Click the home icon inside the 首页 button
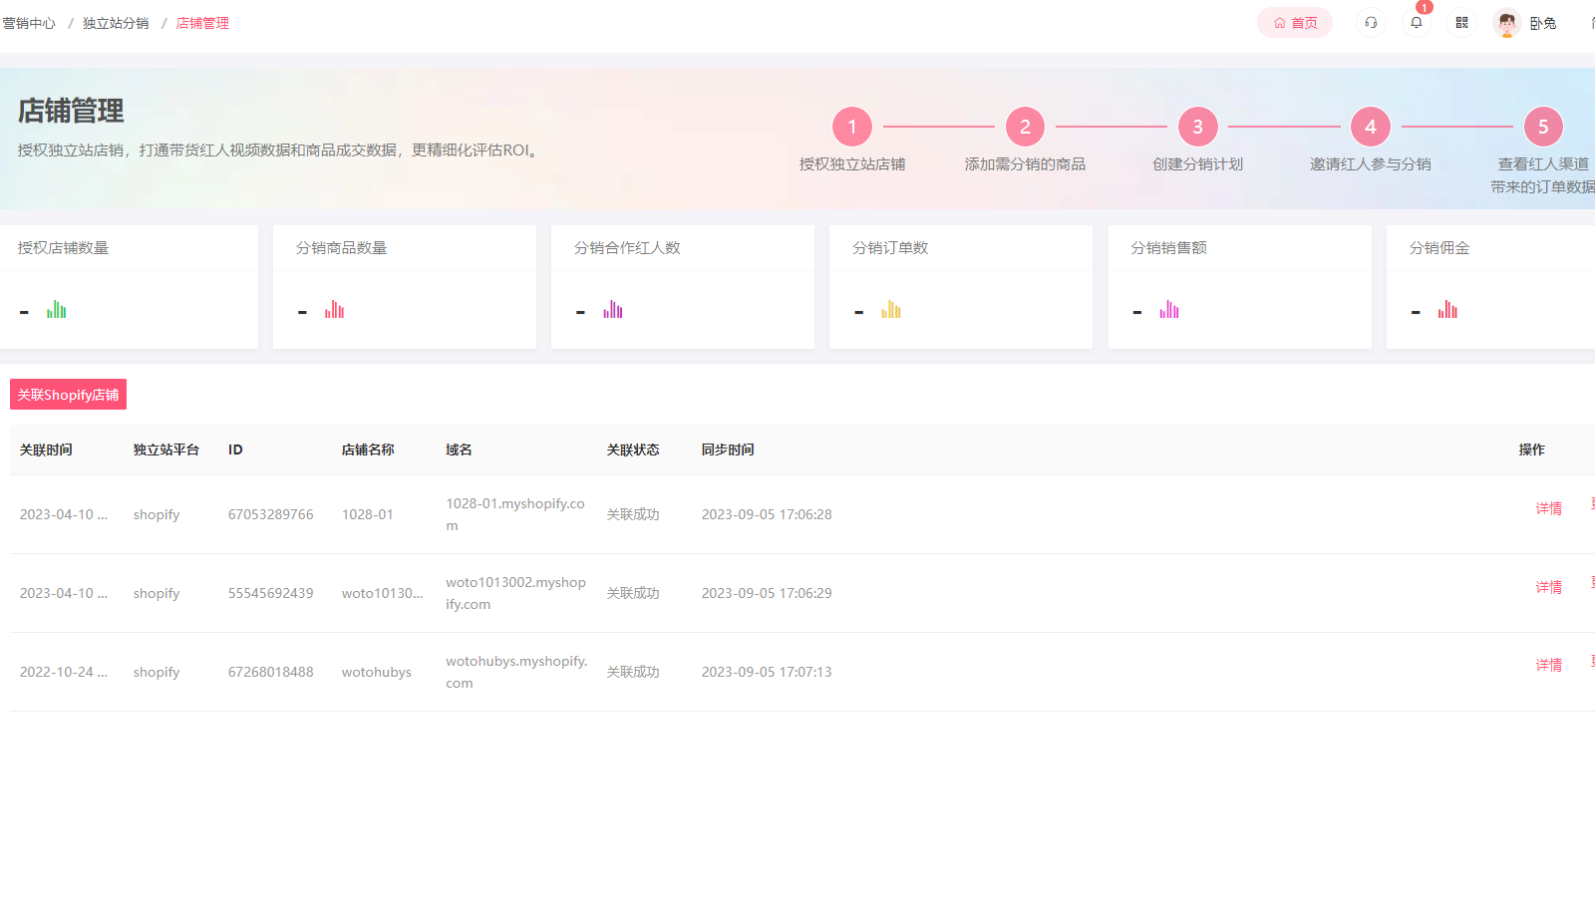 [x=1280, y=22]
